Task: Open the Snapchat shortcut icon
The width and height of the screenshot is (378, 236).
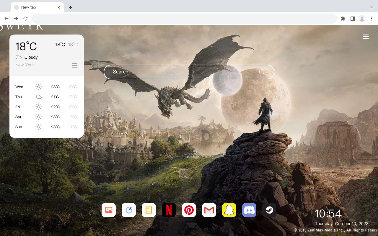Action: (x=229, y=210)
